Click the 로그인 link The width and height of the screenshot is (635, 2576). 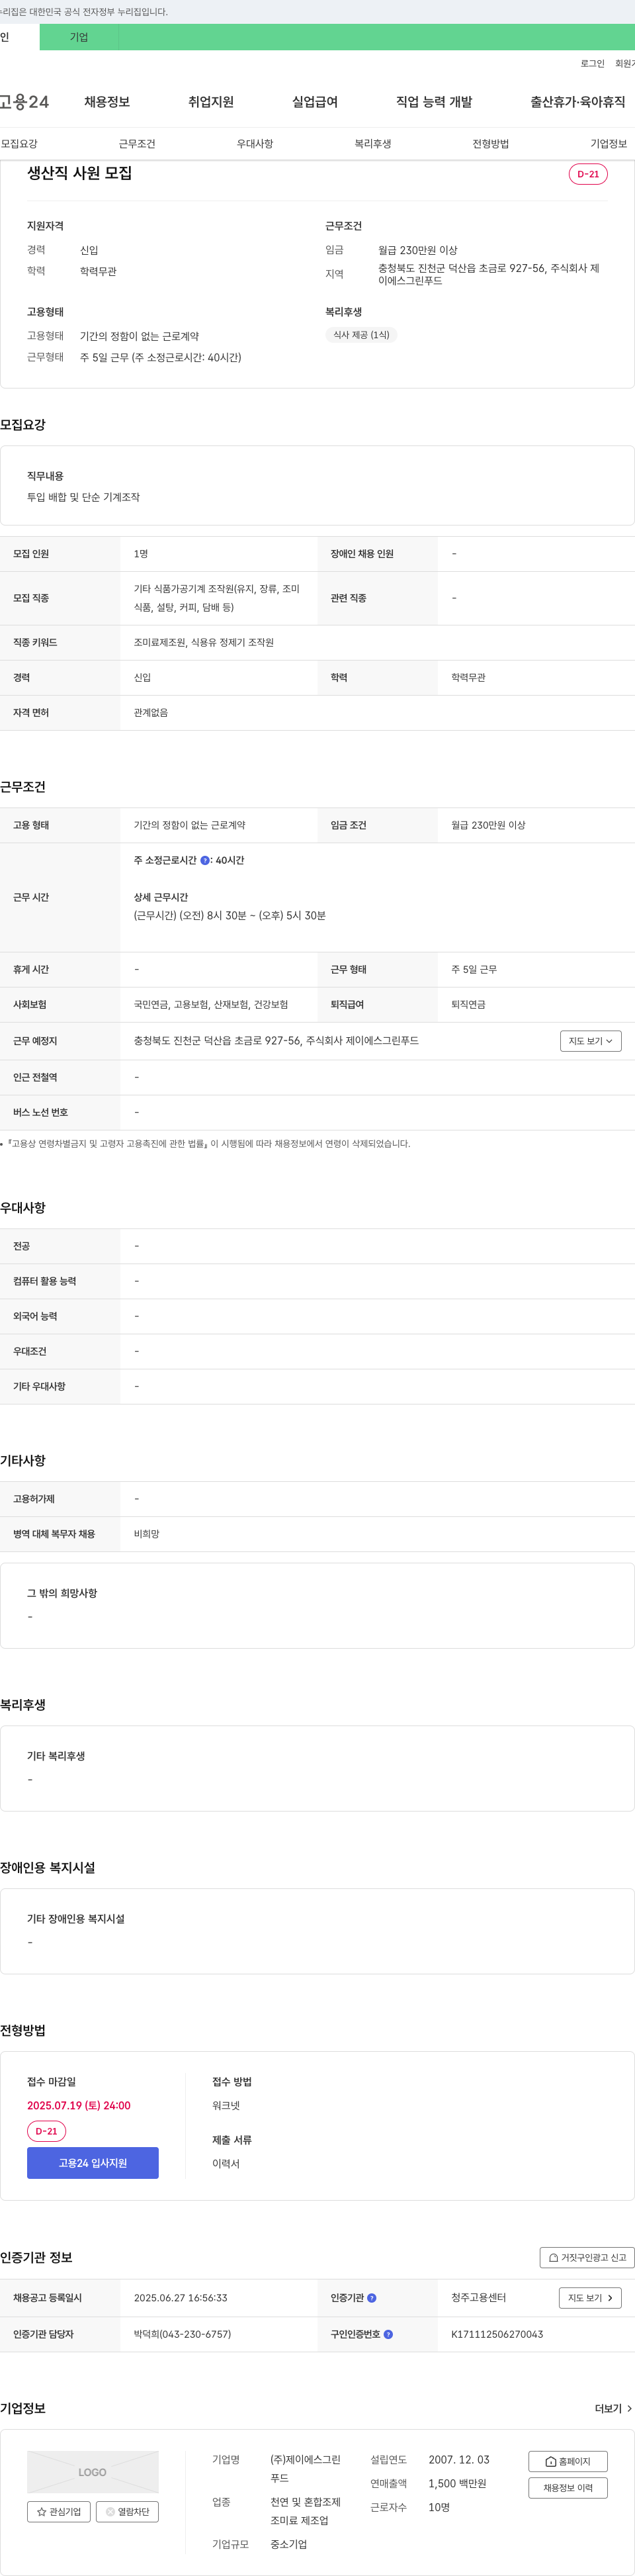(592, 63)
